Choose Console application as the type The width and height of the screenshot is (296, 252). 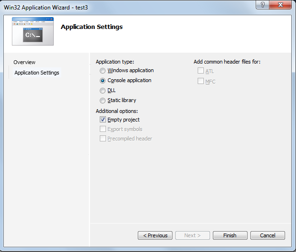[x=103, y=81]
